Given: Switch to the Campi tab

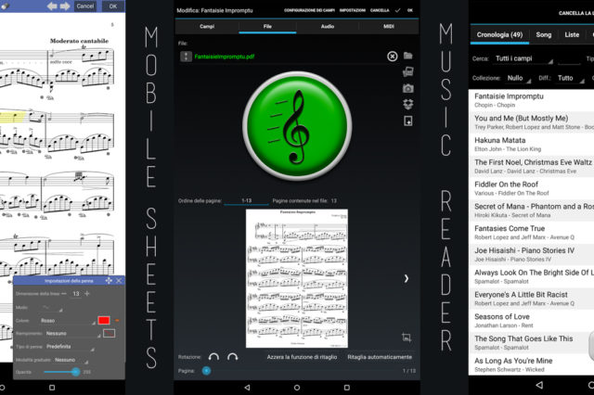Looking at the screenshot, I should (x=207, y=26).
